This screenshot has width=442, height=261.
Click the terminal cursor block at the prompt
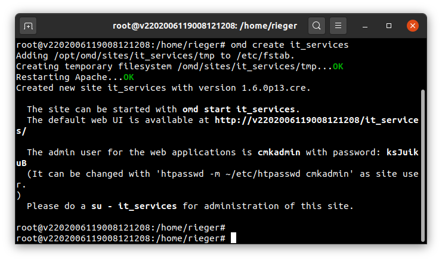coord(233,238)
